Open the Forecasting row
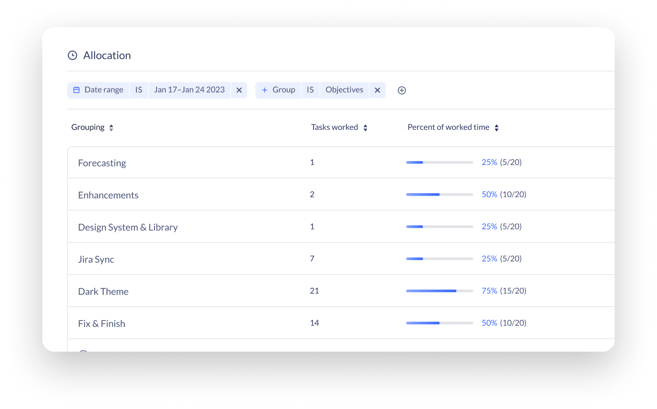Viewport: 657px width, 409px height. click(x=341, y=162)
